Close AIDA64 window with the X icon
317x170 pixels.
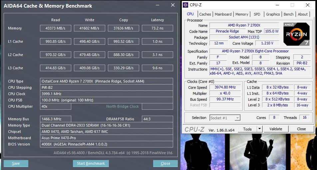click(172, 5)
